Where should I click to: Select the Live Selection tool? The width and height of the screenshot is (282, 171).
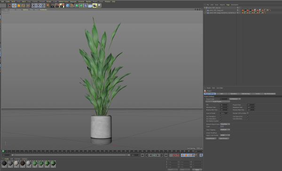coord(9,6)
